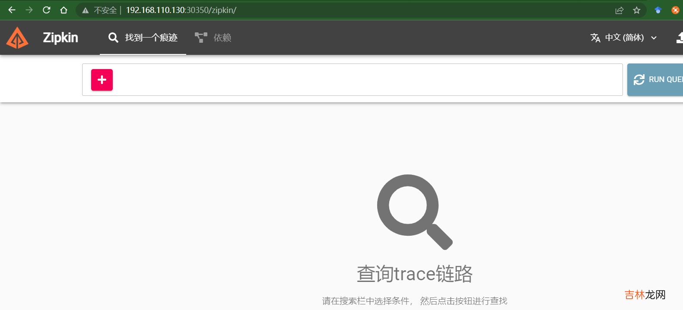Screen dimensions: 683x310
Task: Click the upload JSON icon in header
Action: [x=680, y=38]
